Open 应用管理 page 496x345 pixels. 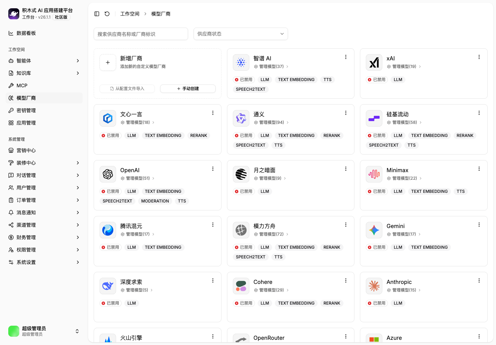coord(44,123)
